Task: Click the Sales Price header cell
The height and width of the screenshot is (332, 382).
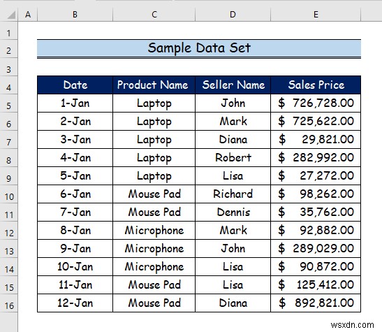Action: click(316, 85)
